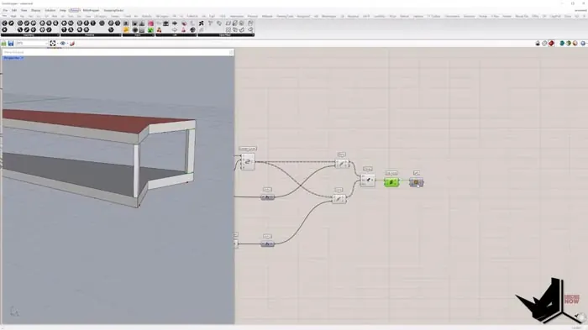
Task: Pick the green icon in the Input panel
Action: tap(150, 30)
